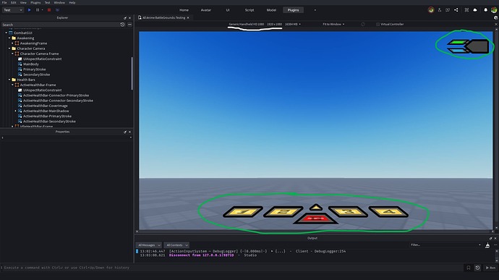The image size is (499, 280).
Task: Close the Explorer panel
Action: click(x=130, y=18)
